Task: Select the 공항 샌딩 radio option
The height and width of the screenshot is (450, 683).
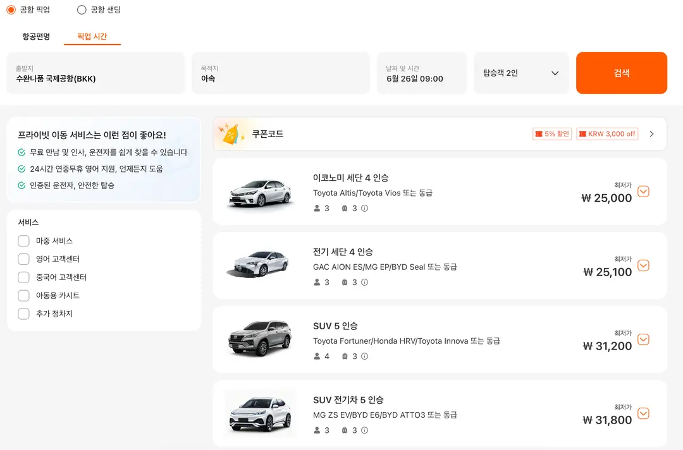Action: [82, 9]
